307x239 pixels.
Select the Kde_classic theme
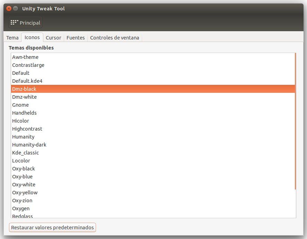click(x=153, y=153)
